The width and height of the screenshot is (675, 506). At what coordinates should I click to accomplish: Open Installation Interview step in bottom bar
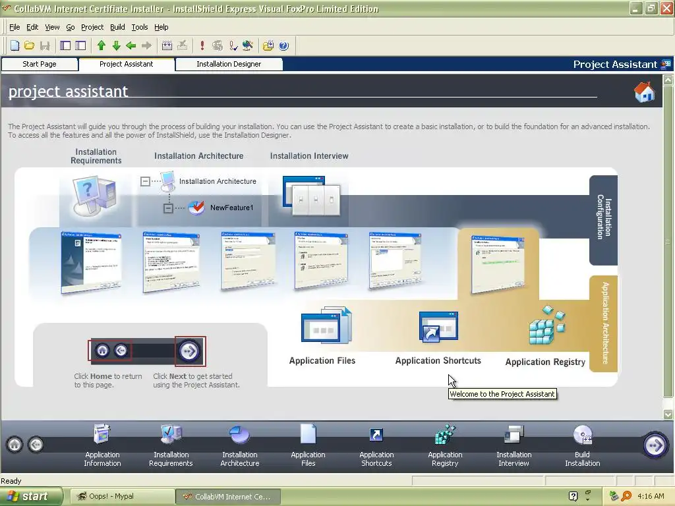click(514, 445)
